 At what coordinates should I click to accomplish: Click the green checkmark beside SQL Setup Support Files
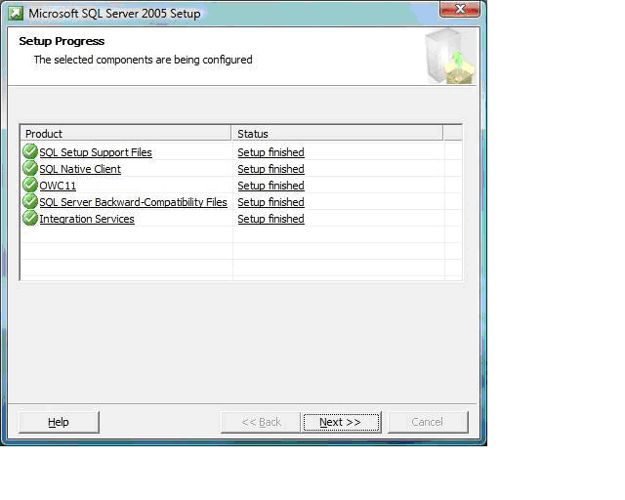(x=30, y=152)
